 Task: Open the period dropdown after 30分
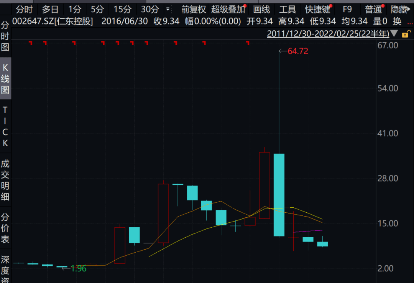tap(168, 10)
